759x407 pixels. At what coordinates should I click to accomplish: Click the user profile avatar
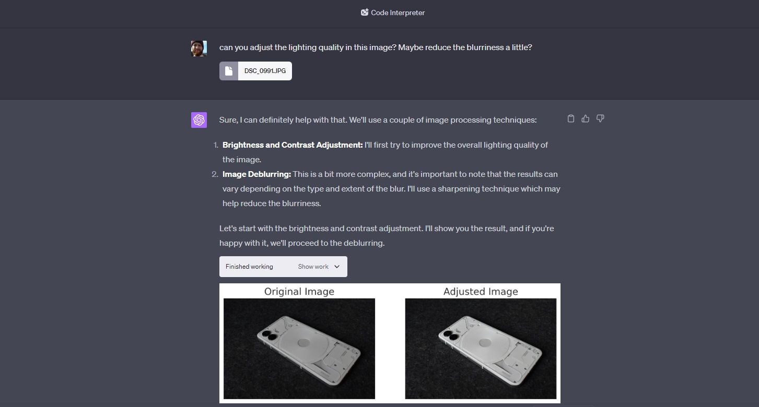coord(199,49)
